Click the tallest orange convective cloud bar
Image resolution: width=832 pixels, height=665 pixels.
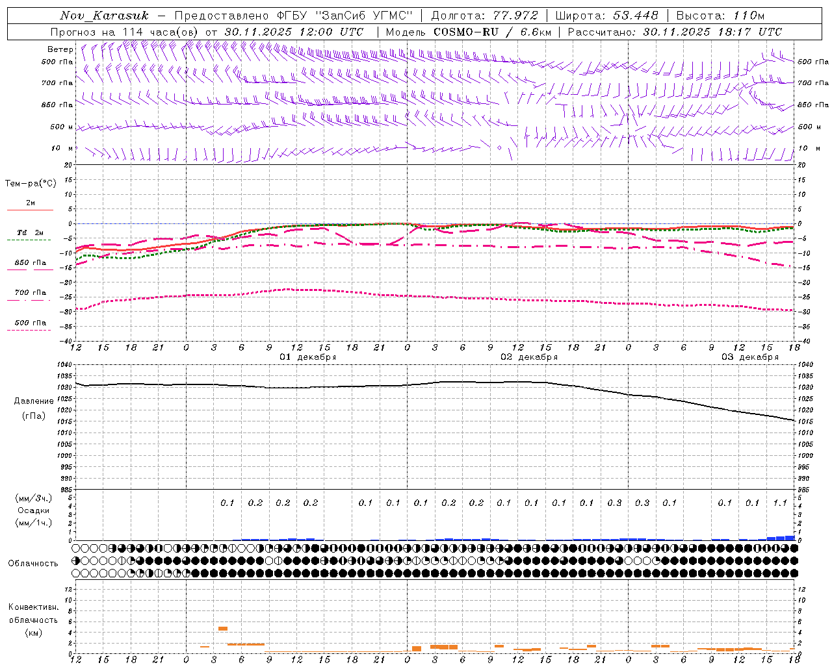click(x=223, y=629)
